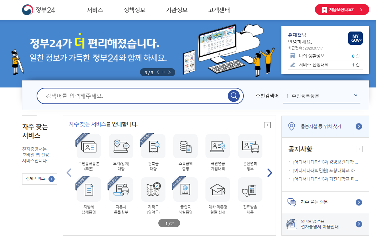The width and height of the screenshot is (376, 238).
Task: Open the 대학 제증명 일괄 신청 icon
Action: [x=218, y=189]
